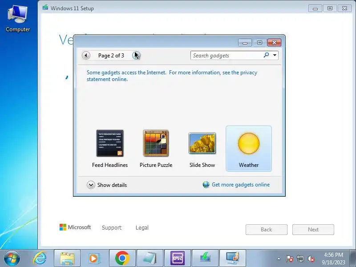The image size is (356, 267).
Task: Click Show desktop strip beside clock
Action: (x=352, y=259)
